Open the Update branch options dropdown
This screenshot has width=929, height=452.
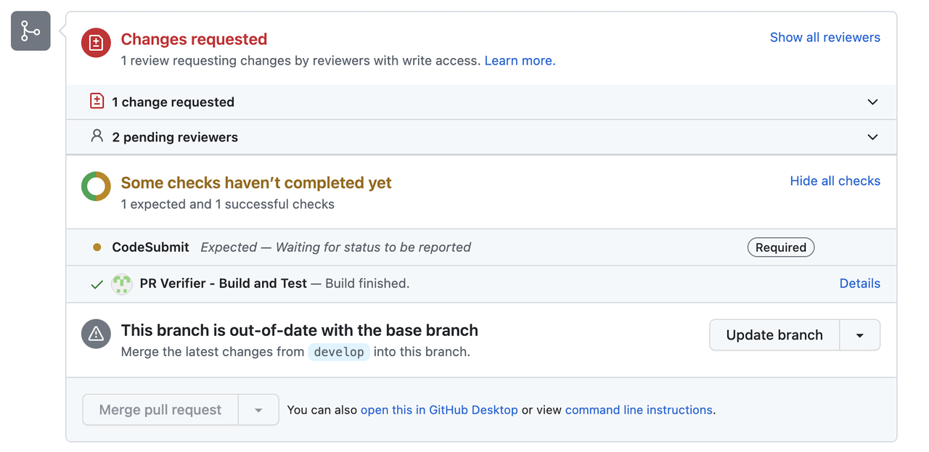pyautogui.click(x=859, y=335)
